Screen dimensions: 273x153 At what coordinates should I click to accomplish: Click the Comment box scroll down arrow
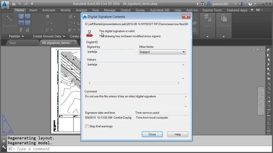coord(186,106)
